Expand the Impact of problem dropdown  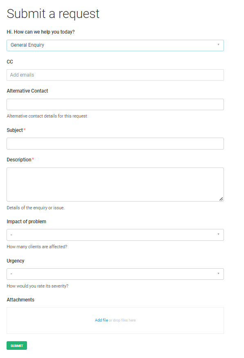pos(115,235)
